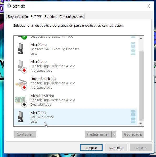Viewport: 156px width, 157px height.
Task: Select the Mezcla estéreo entry
Action: [76, 100]
